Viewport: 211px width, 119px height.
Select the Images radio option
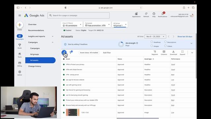pos(152,46)
